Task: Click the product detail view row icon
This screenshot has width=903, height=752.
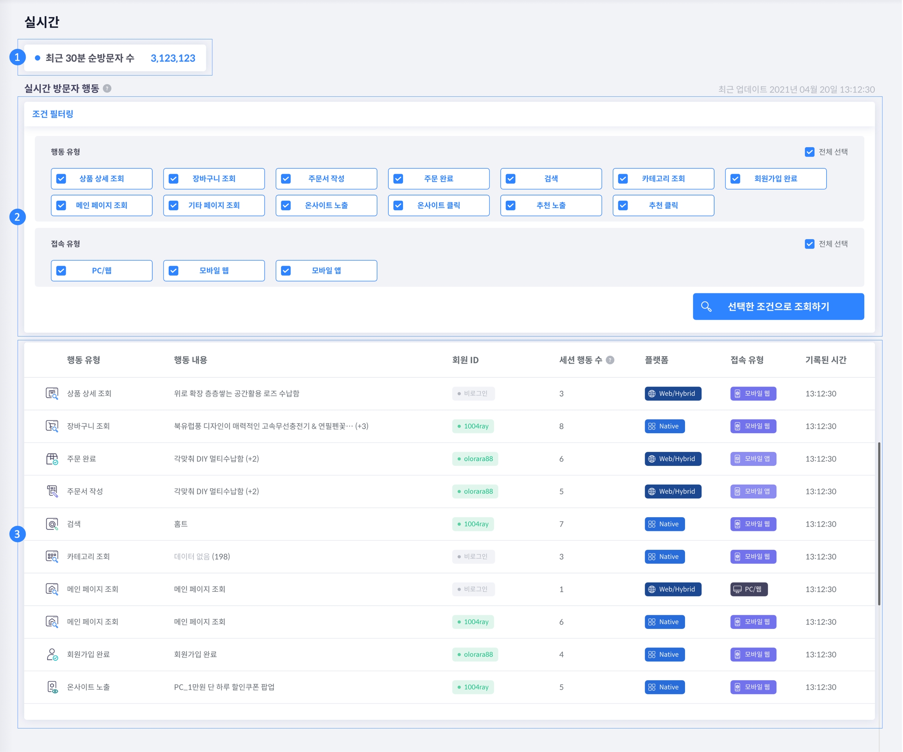Action: 52,393
